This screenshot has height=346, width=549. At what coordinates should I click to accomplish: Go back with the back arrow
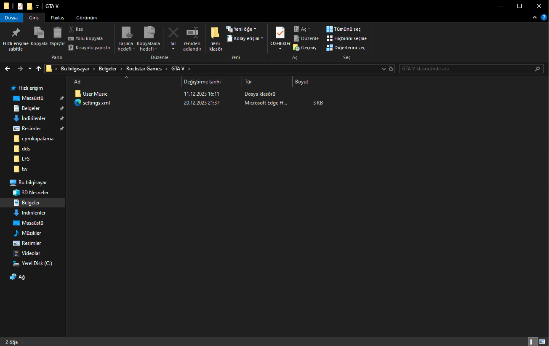[8, 69]
